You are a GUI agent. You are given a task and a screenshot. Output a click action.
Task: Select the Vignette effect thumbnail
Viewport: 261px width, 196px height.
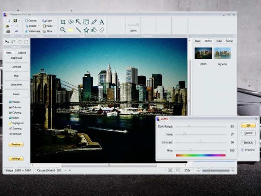[x=222, y=53]
